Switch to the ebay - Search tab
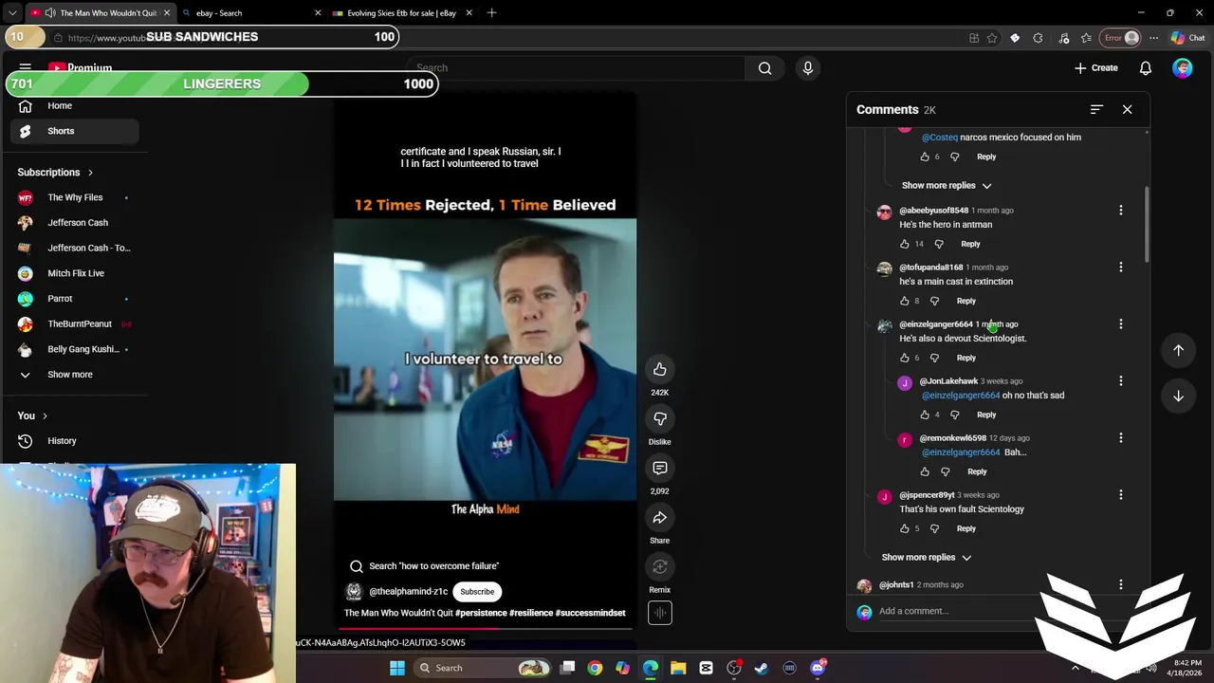1214x683 pixels. pos(251,13)
